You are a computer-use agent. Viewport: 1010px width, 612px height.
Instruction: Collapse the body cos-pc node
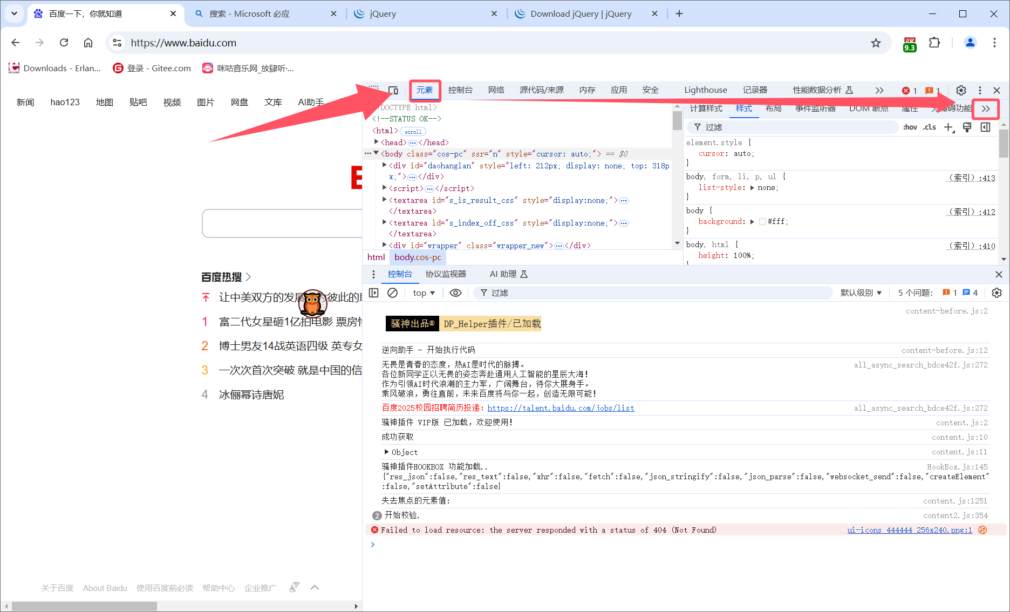[376, 153]
